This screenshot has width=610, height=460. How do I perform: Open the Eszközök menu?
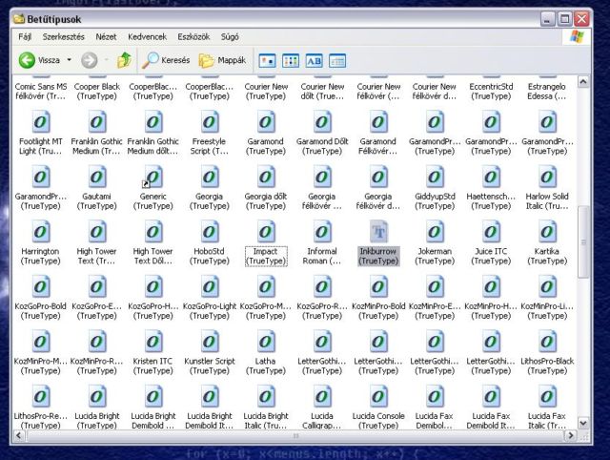click(x=192, y=36)
